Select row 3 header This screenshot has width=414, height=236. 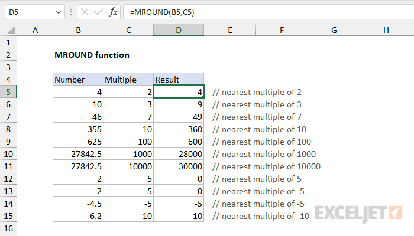8,67
